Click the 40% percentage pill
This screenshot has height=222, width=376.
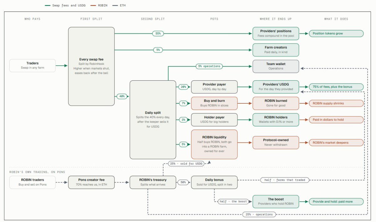[122, 96]
